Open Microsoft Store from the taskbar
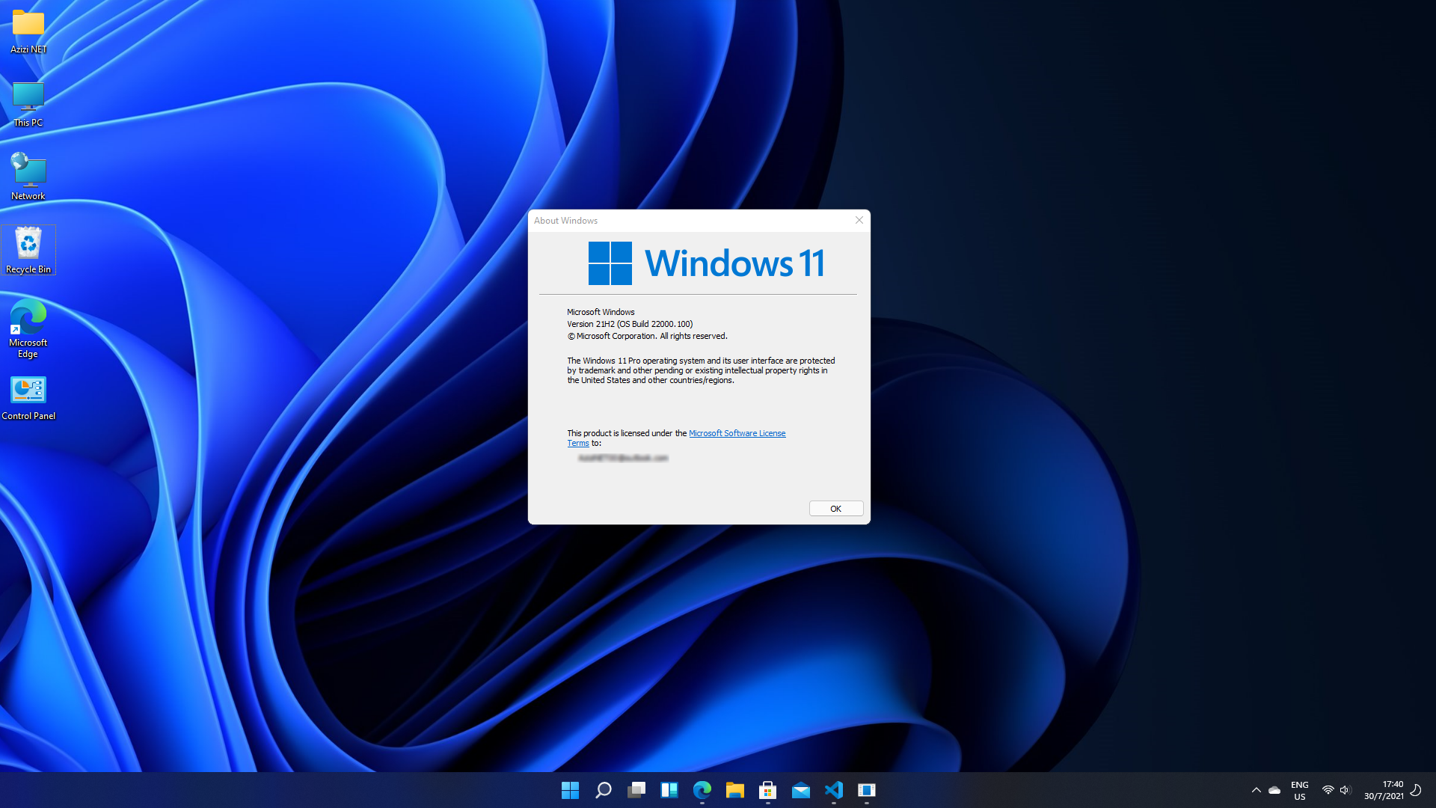Screen dimensions: 1436x808 tap(768, 790)
